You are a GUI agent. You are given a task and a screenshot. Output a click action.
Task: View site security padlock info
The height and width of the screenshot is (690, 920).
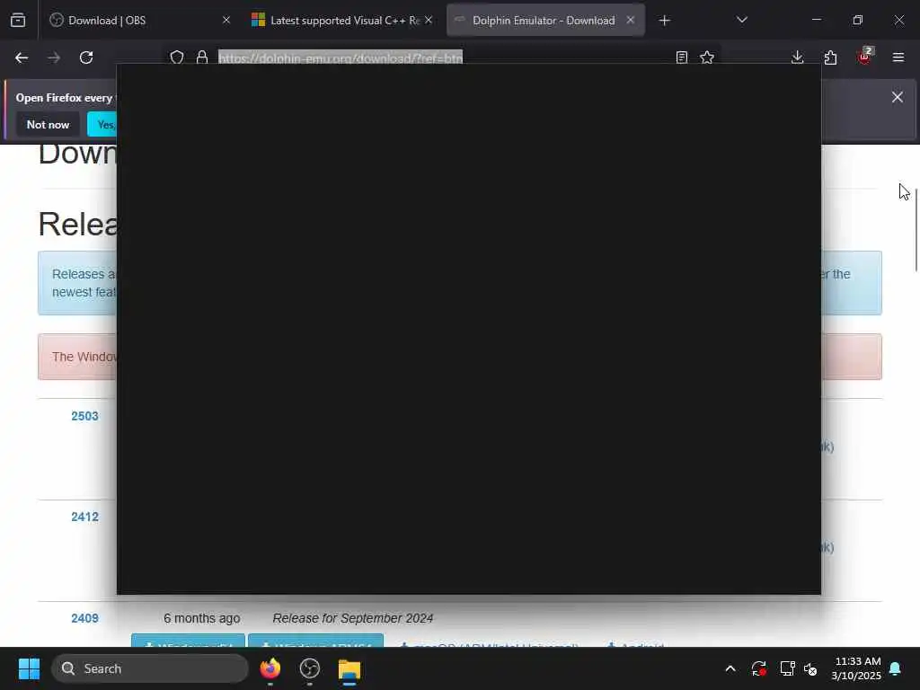click(202, 57)
